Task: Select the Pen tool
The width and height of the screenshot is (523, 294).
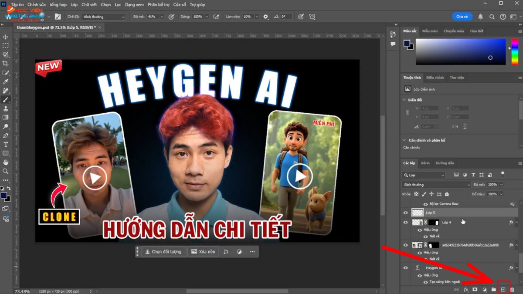Action: pyautogui.click(x=6, y=135)
